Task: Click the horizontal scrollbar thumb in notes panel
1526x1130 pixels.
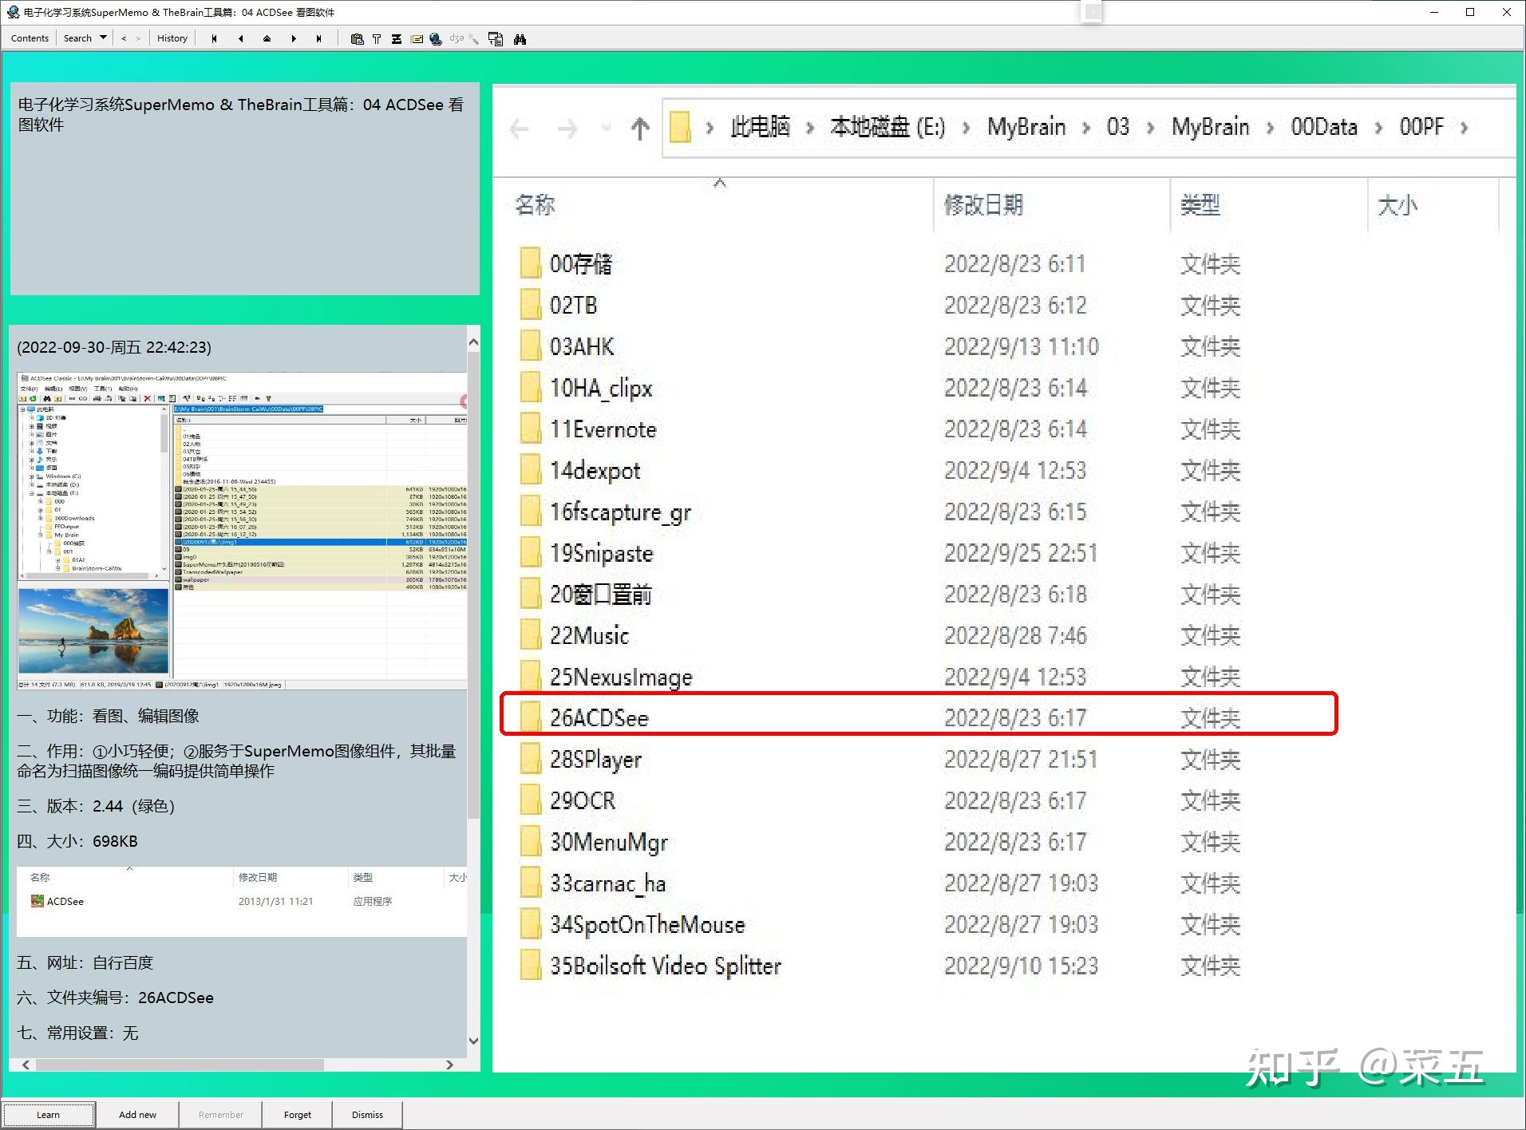Action: point(180,1065)
